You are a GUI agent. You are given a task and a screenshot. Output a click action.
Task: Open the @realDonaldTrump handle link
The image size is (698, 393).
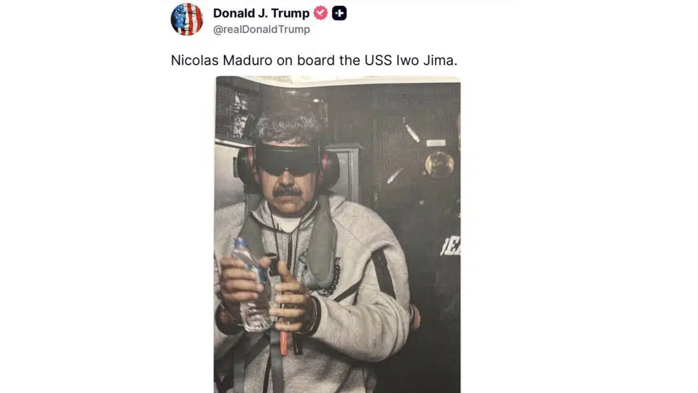tap(261, 29)
